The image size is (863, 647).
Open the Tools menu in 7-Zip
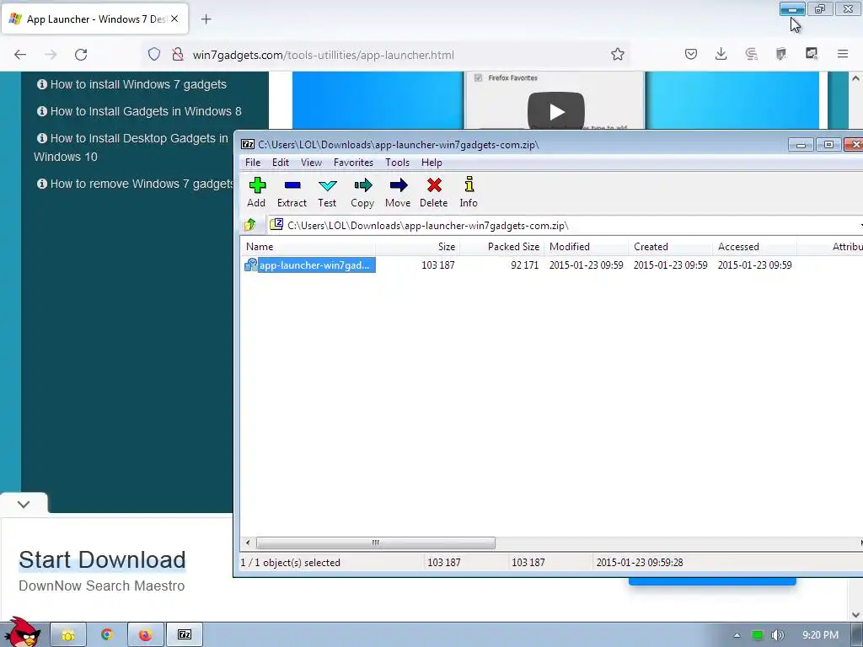coord(397,163)
